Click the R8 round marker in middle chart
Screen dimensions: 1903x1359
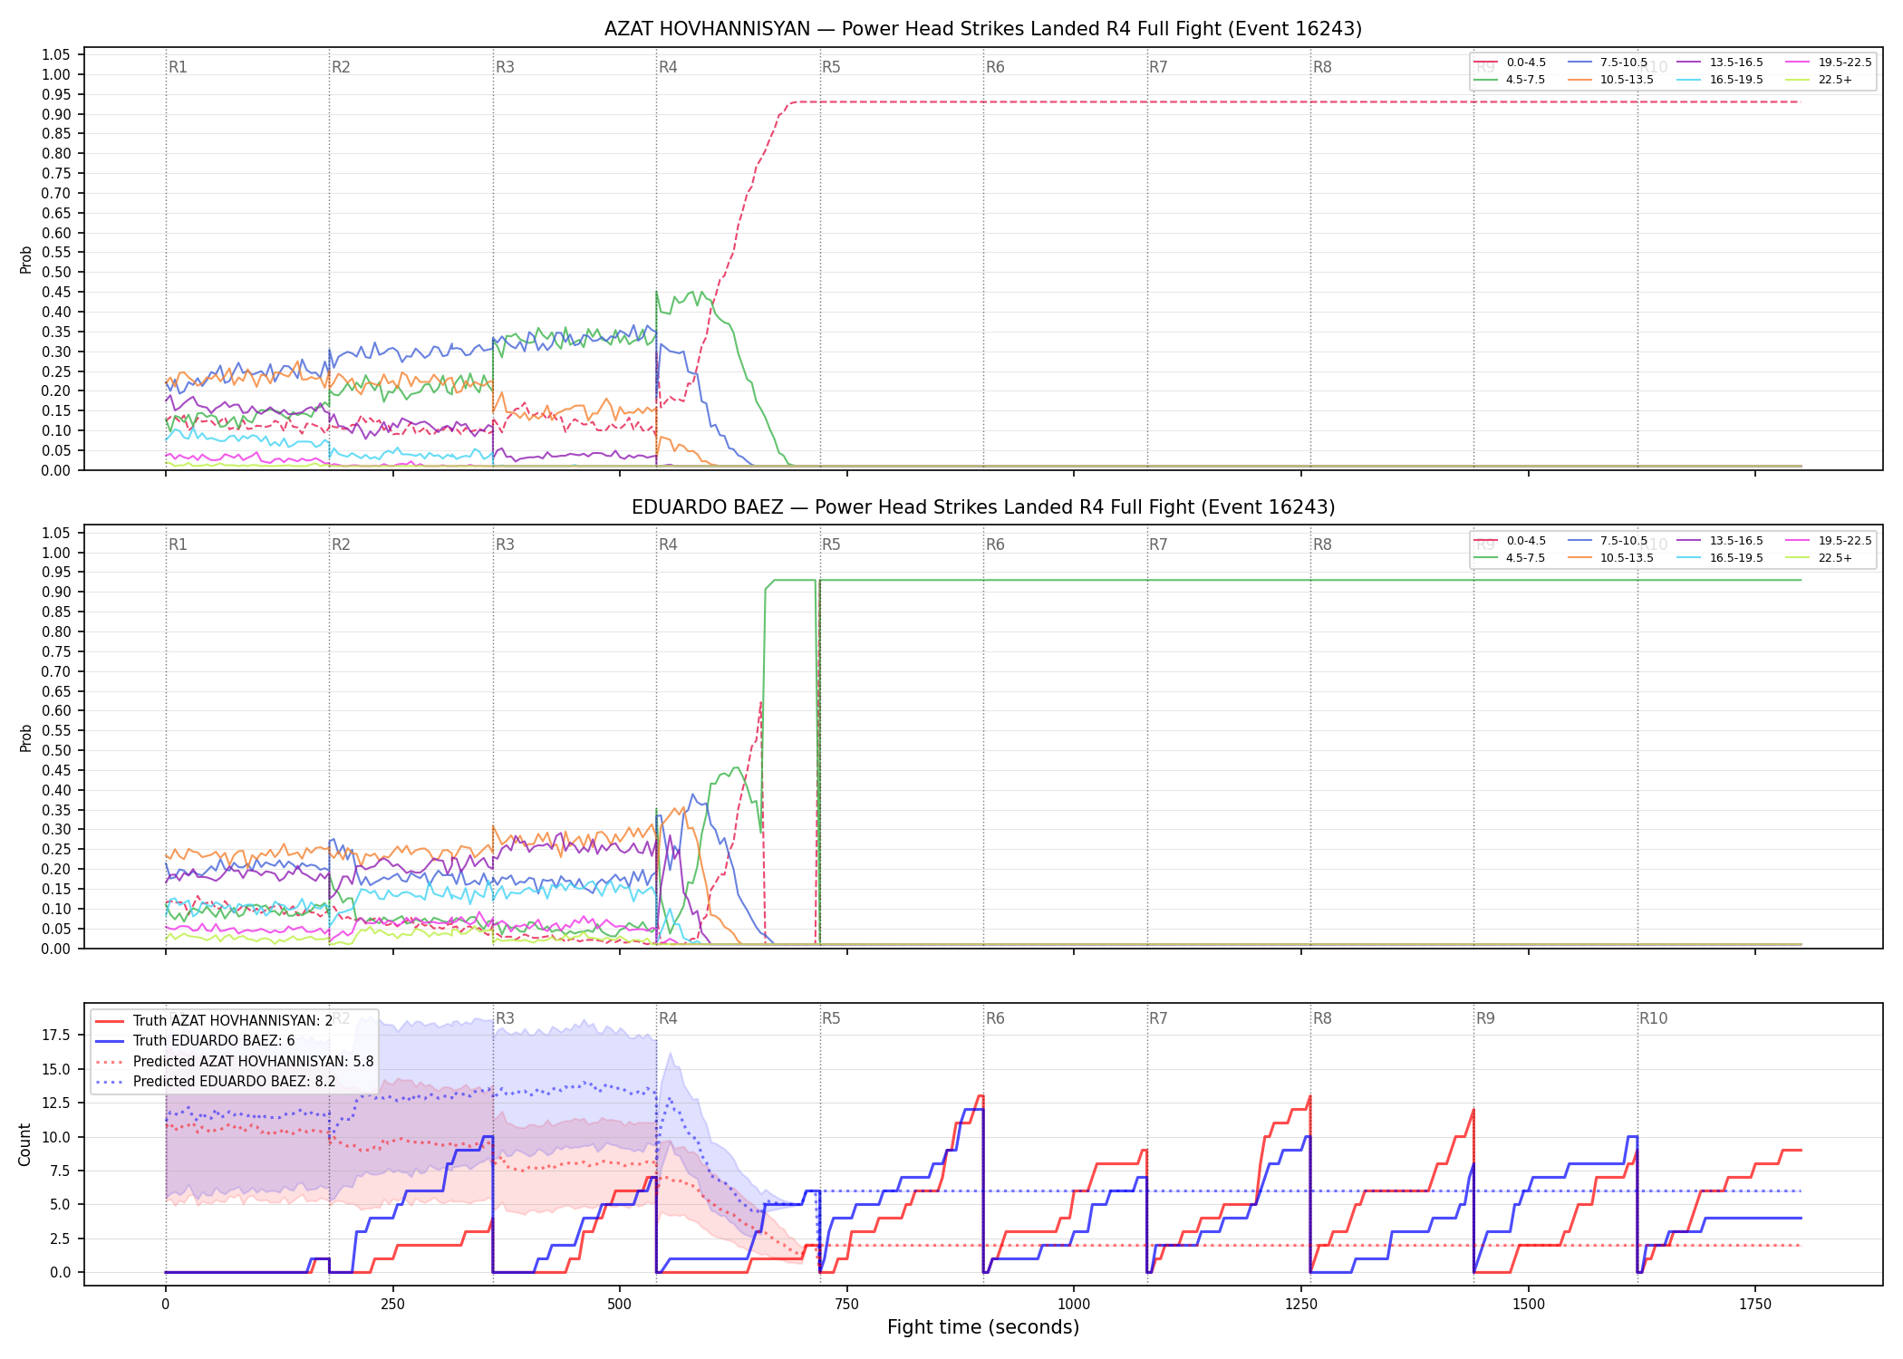tap(1322, 545)
